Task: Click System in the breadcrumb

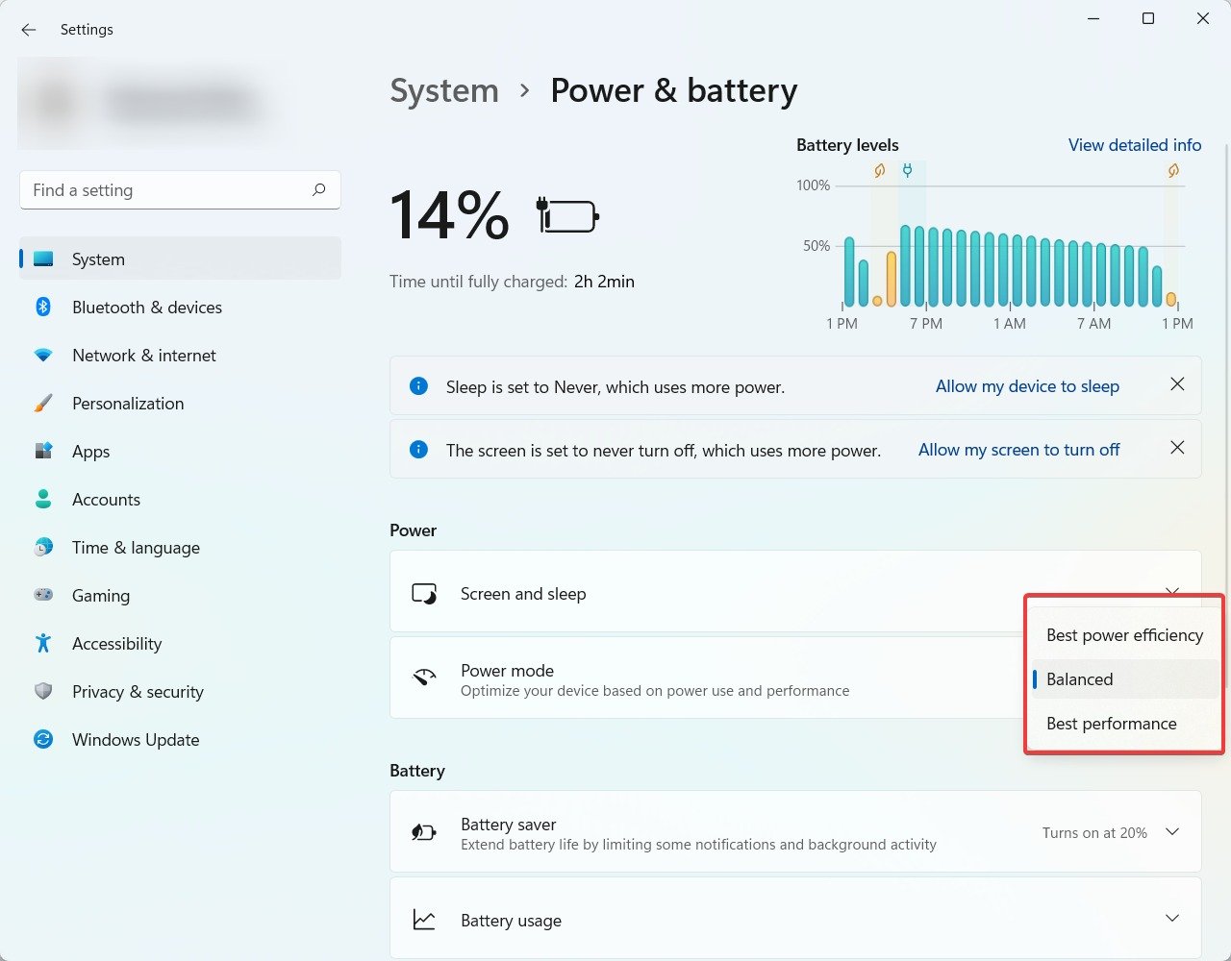Action: click(x=444, y=90)
